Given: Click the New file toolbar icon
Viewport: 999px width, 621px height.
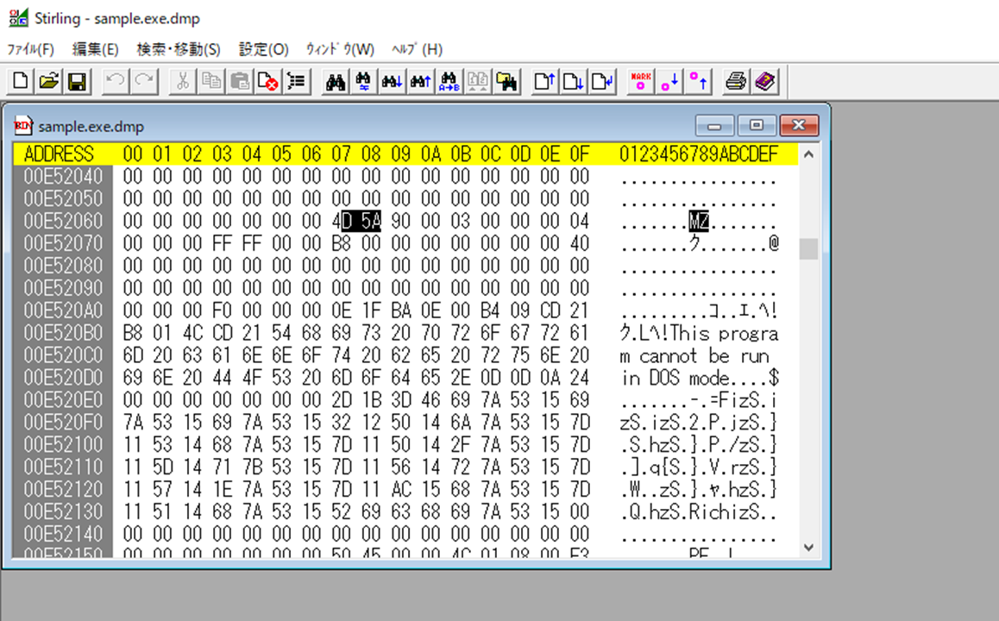Looking at the screenshot, I should pyautogui.click(x=21, y=82).
